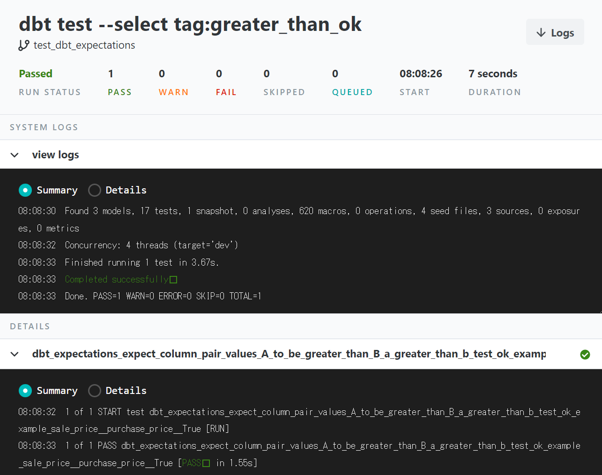
Task: Click the Logs download button
Action: (x=555, y=32)
